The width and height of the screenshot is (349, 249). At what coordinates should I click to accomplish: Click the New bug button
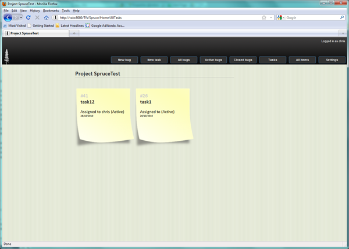[124, 60]
